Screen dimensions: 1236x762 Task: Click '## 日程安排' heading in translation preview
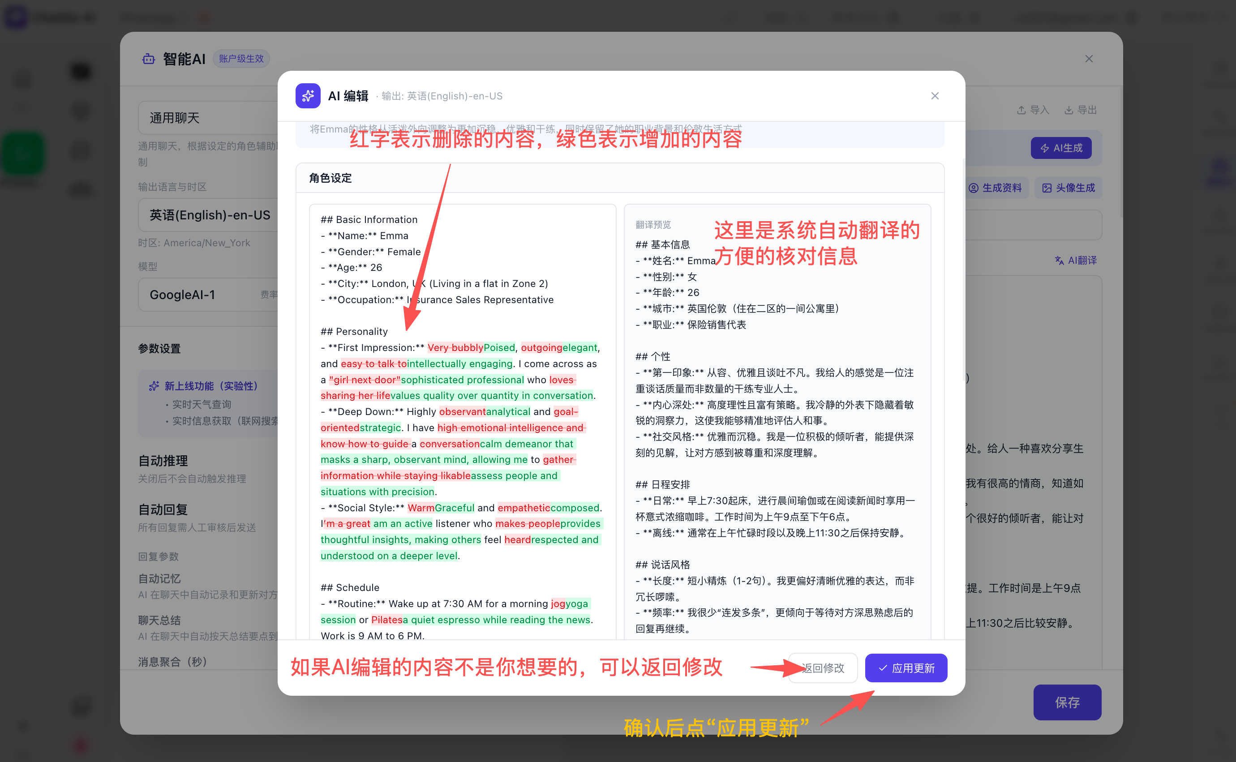[662, 484]
